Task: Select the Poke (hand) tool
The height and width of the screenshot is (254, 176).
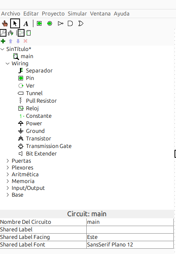Action: [5, 23]
